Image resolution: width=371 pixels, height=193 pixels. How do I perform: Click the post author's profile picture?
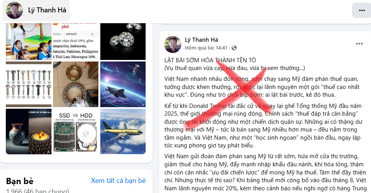point(173,44)
